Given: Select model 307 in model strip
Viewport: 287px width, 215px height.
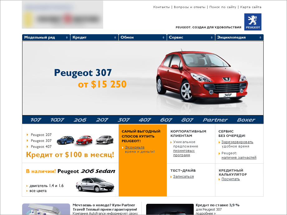Looking at the screenshot, I should (123, 120).
